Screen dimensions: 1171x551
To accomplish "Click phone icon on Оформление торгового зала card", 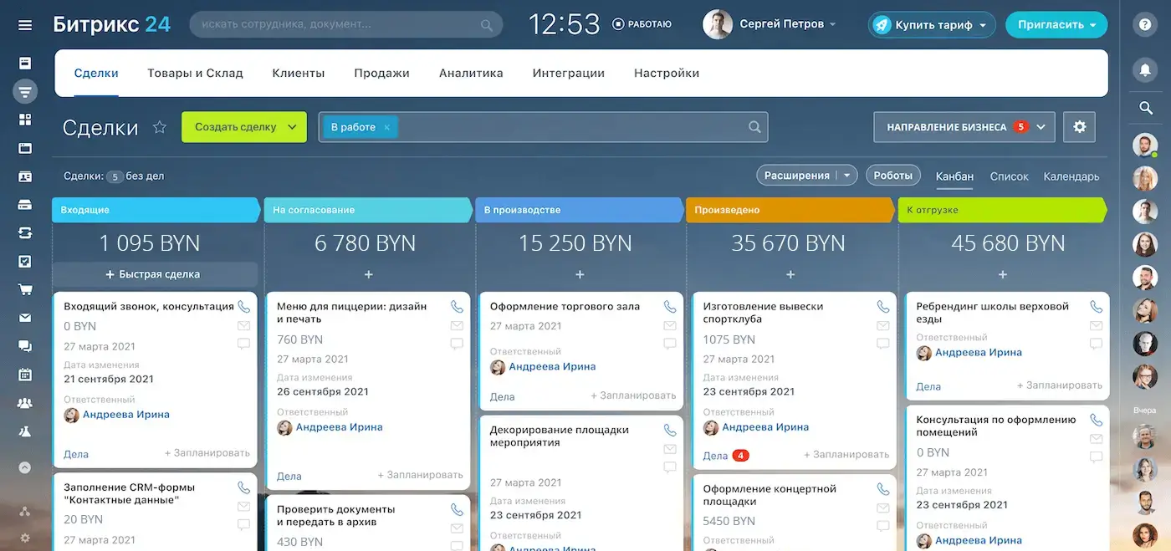I will (x=669, y=307).
